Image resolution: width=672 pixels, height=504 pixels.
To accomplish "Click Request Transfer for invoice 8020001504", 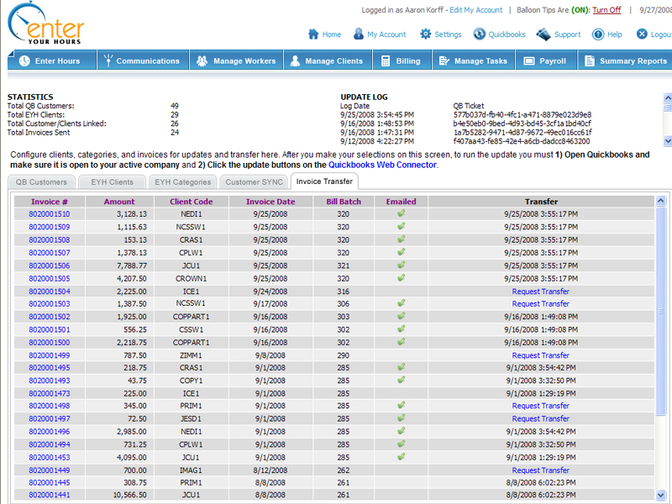I will [x=541, y=291].
